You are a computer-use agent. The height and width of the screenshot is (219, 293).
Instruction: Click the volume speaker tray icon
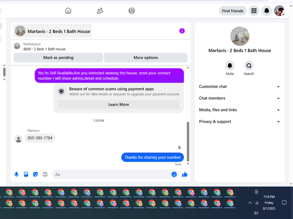tap(256, 213)
